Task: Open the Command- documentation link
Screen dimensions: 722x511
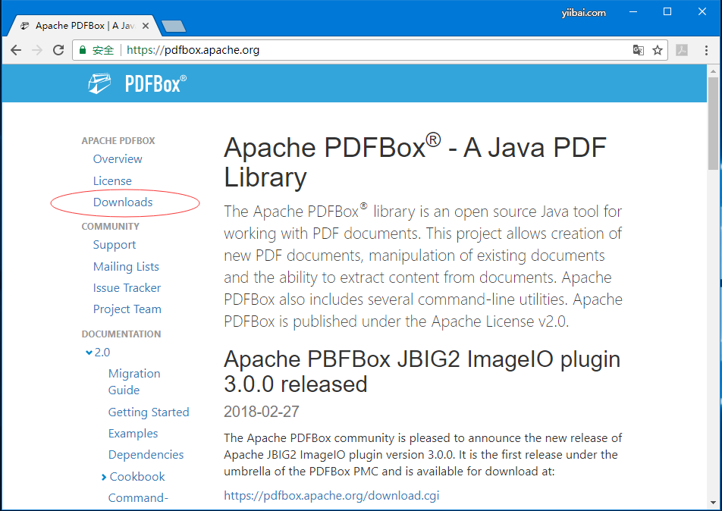Action: 138,497
